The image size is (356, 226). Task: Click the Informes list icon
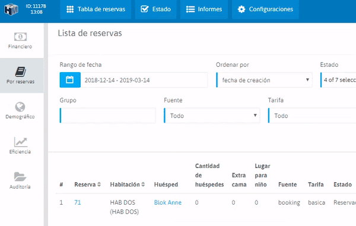point(190,9)
